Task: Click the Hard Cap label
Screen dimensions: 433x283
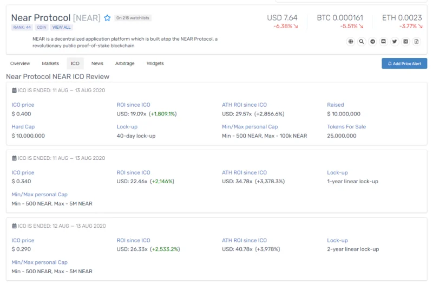Action: pyautogui.click(x=23, y=127)
